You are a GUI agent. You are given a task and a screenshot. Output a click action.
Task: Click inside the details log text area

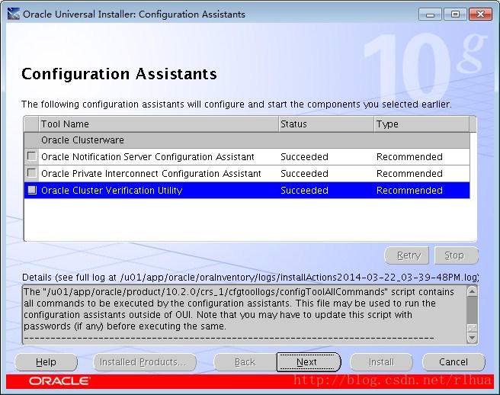click(x=245, y=314)
